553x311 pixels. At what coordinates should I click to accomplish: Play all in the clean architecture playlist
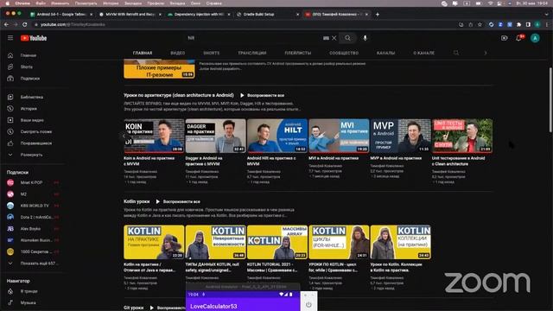(262, 95)
